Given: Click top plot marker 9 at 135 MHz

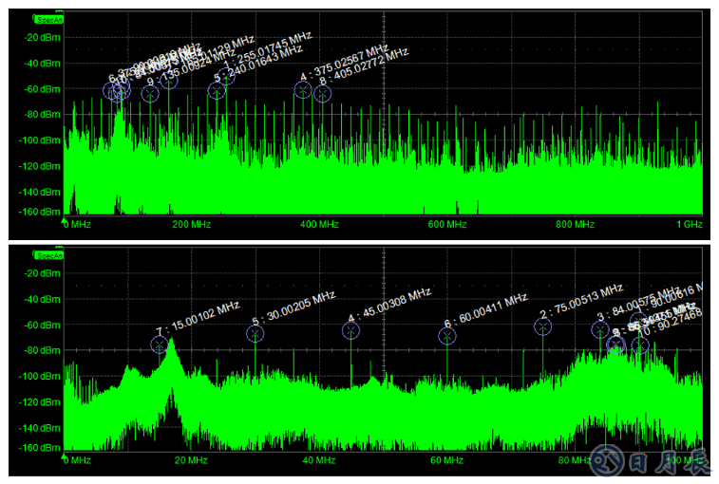Looking at the screenshot, I should click(150, 93).
